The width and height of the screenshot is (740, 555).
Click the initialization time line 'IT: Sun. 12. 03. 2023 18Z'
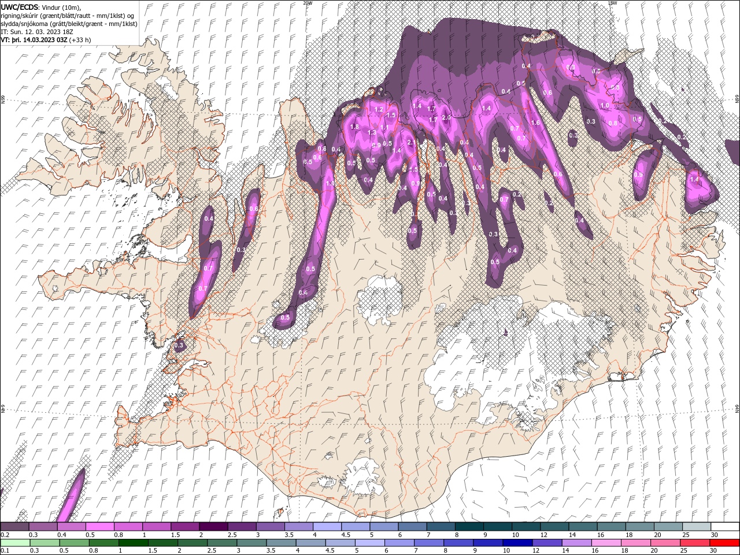(36, 32)
